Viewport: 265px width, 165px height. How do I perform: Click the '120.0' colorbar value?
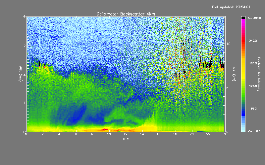click(253, 86)
